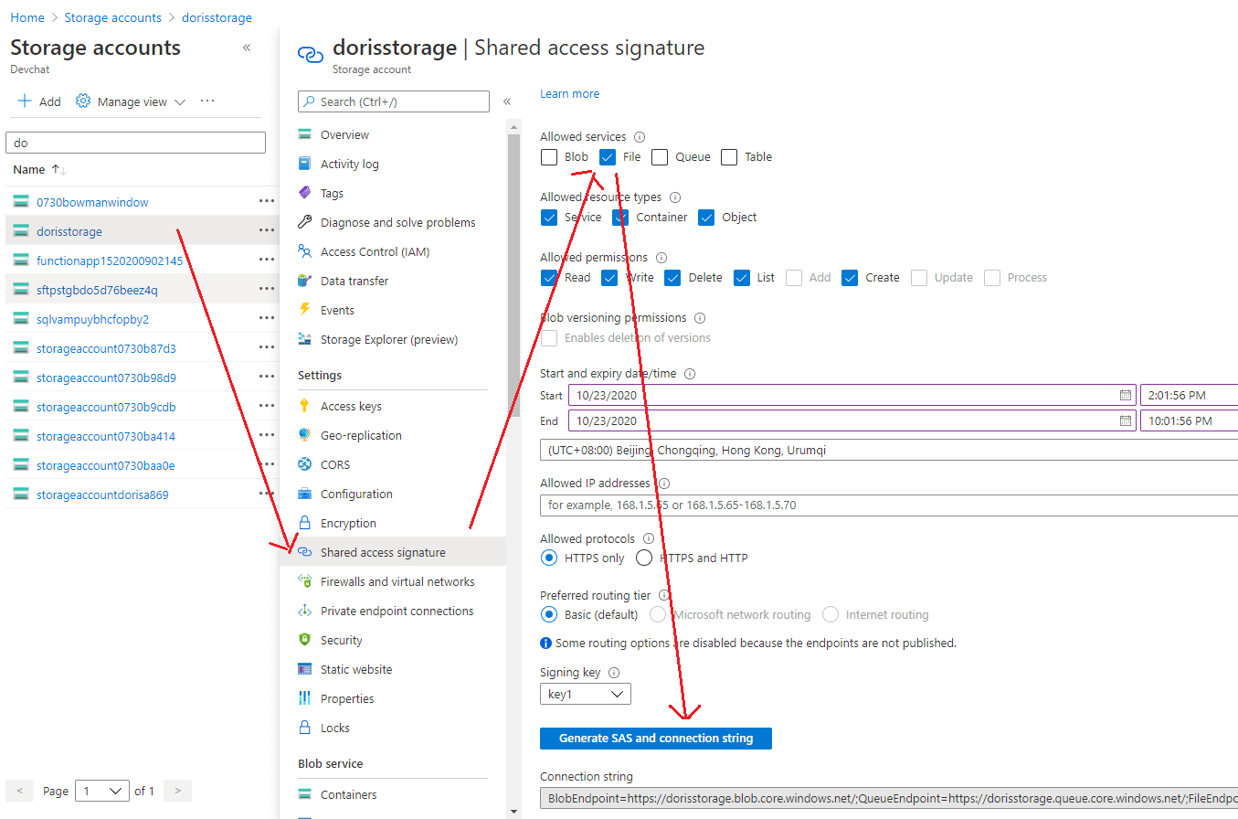The width and height of the screenshot is (1238, 819).
Task: Enable the Blob allowed service
Action: (x=549, y=156)
